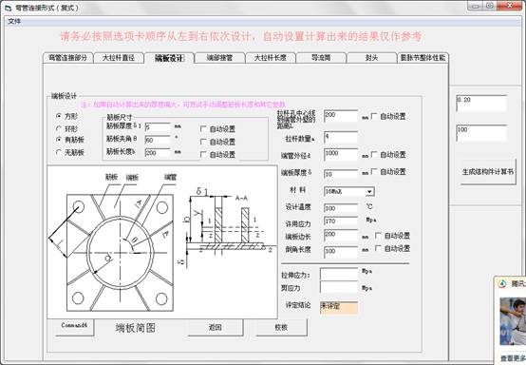Click the 生成结构件计算书 button
This screenshot has height=365, width=526.
(488, 172)
